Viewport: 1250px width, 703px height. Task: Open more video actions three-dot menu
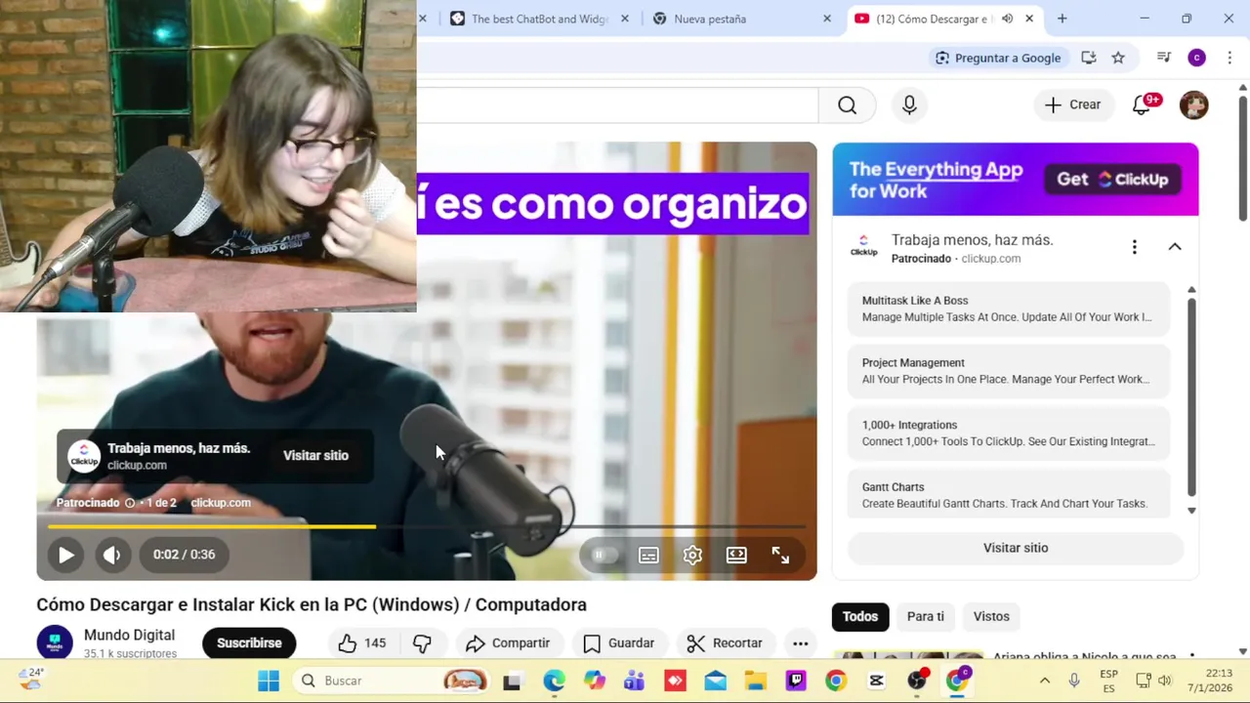point(800,642)
